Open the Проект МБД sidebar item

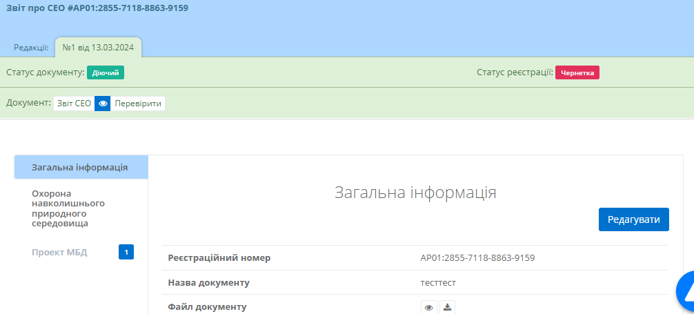tap(59, 252)
